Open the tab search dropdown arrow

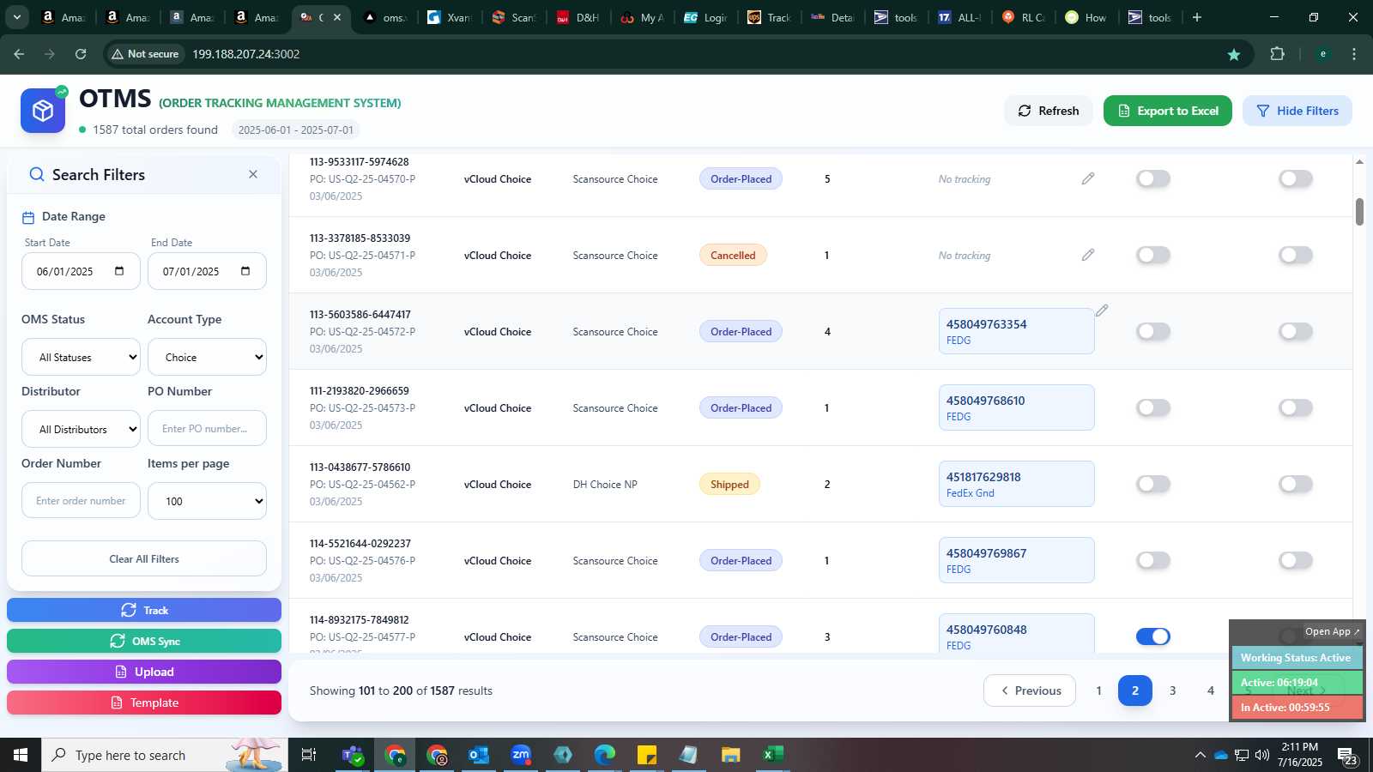point(16,17)
